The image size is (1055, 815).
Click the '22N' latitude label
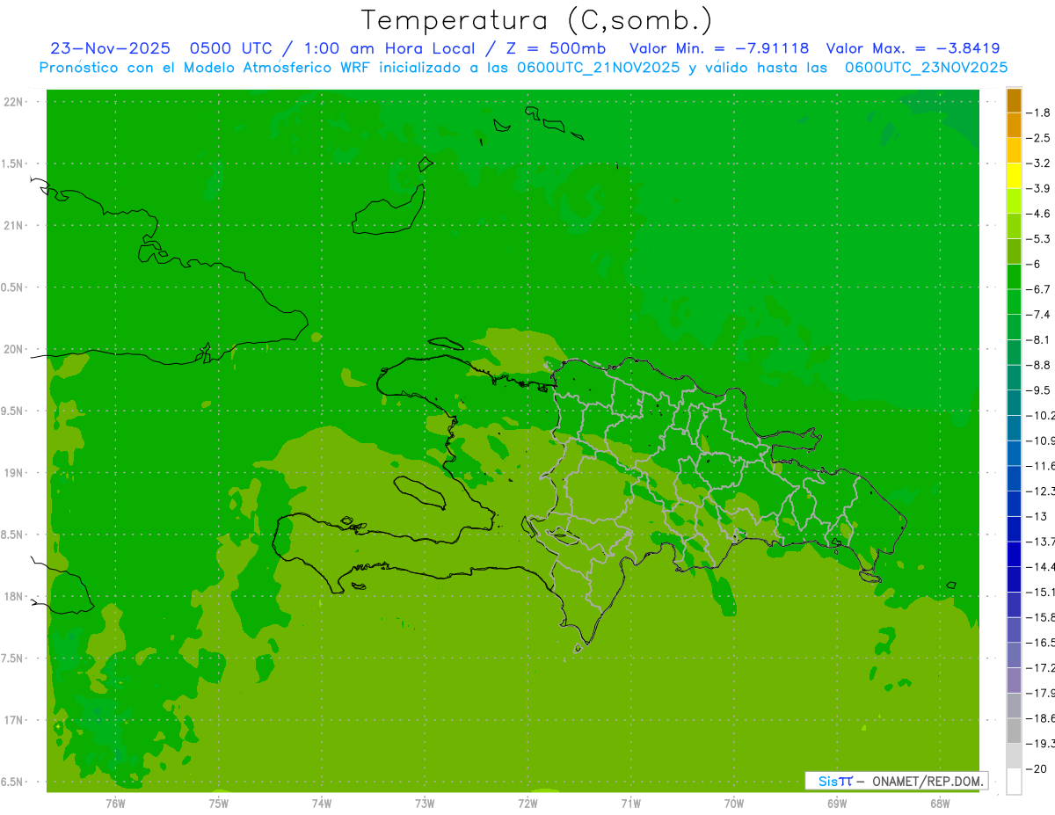pyautogui.click(x=14, y=102)
